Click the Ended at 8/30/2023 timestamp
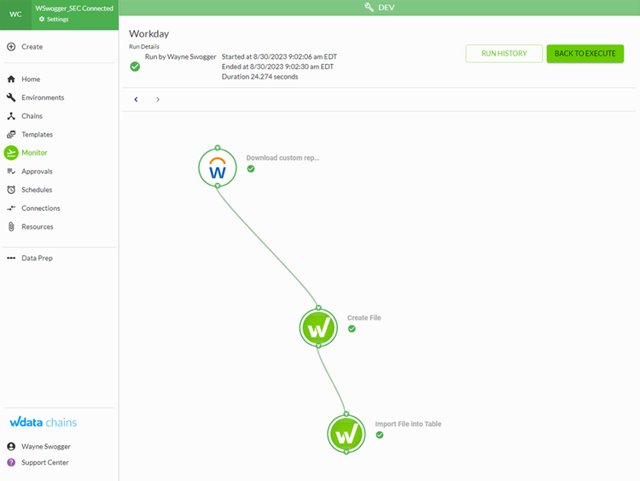Screen dimensions: 640x481 coord(277,67)
